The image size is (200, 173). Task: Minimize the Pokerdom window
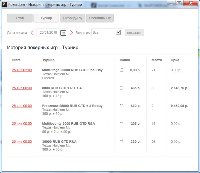click(171, 3)
